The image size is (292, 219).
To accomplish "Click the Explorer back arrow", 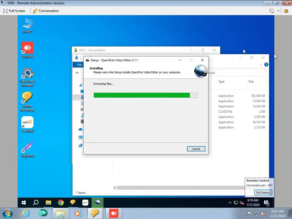I will (78, 73).
